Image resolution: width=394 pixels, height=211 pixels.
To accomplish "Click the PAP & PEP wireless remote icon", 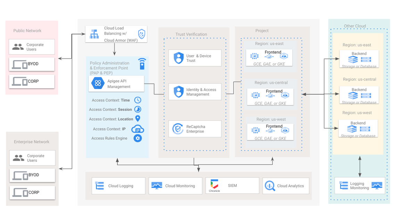I will click(x=142, y=64).
